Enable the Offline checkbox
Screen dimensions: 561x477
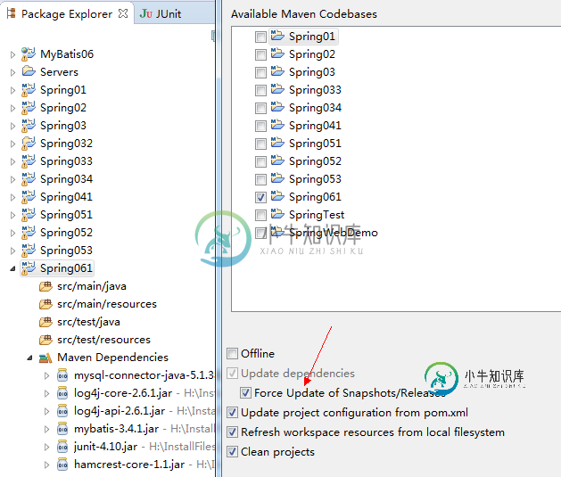coord(232,354)
